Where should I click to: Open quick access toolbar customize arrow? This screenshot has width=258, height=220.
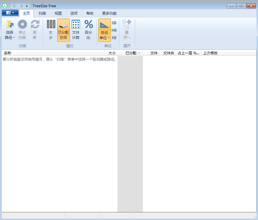coord(27,6)
